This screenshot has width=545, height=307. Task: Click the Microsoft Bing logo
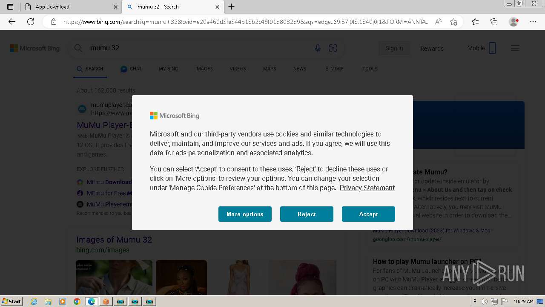pyautogui.click(x=35, y=48)
